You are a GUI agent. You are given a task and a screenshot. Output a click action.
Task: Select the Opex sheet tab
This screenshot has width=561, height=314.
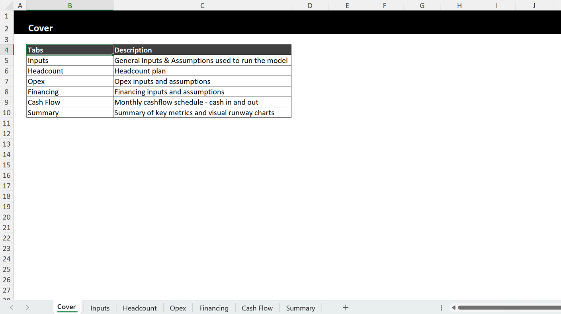point(178,308)
